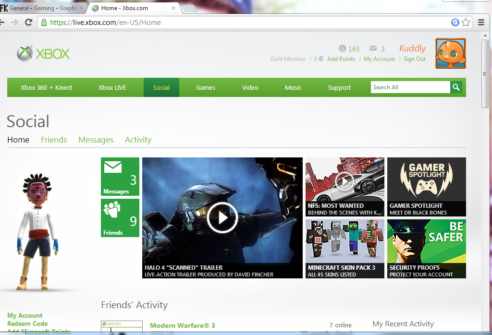
Task: Open a new browser tab
Action: [189, 9]
